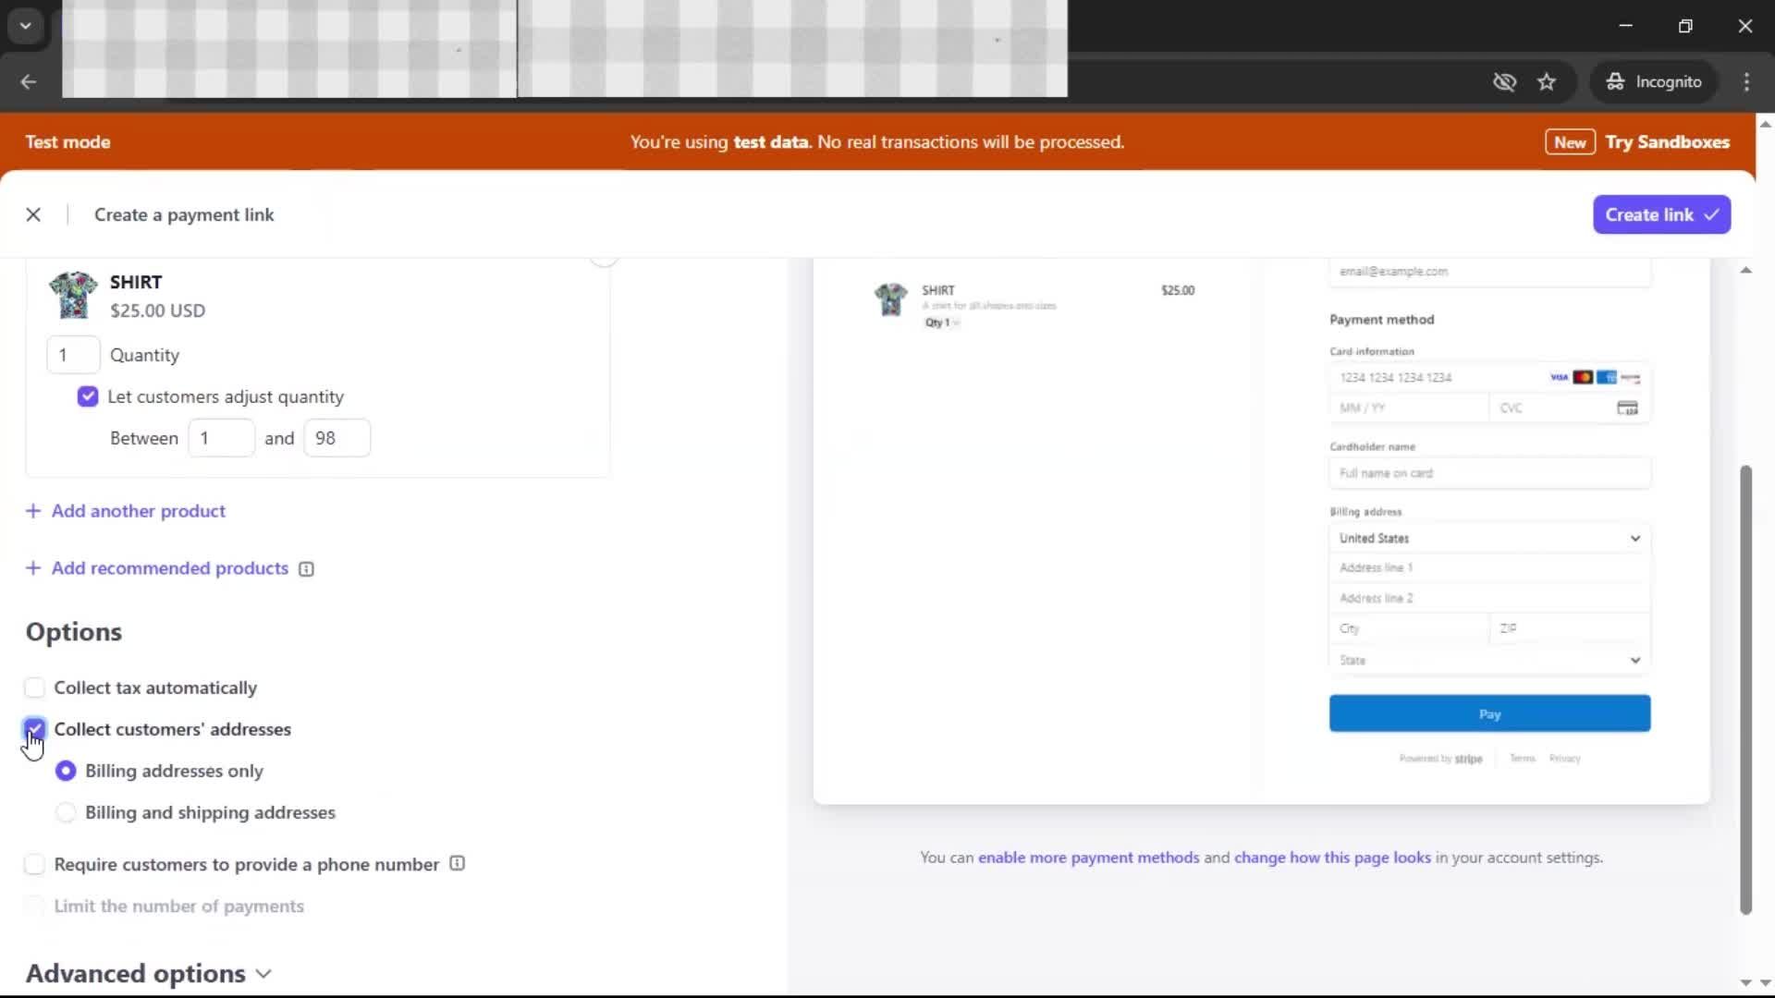This screenshot has height=998, width=1775.
Task: Enable Collect tax automatically checkbox
Action: pyautogui.click(x=34, y=688)
